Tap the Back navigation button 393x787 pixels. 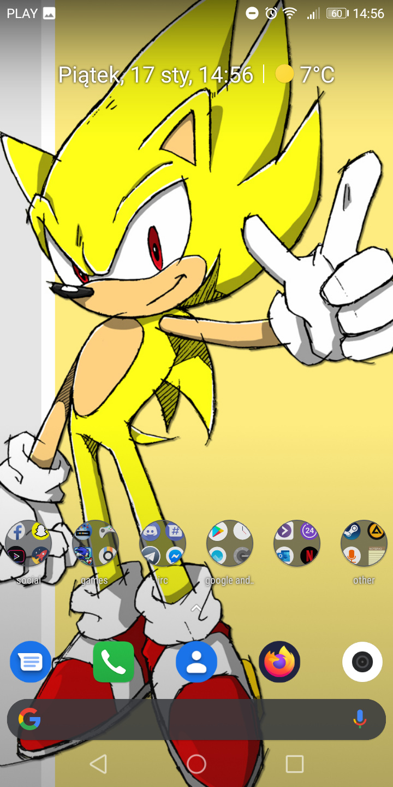pos(98,764)
